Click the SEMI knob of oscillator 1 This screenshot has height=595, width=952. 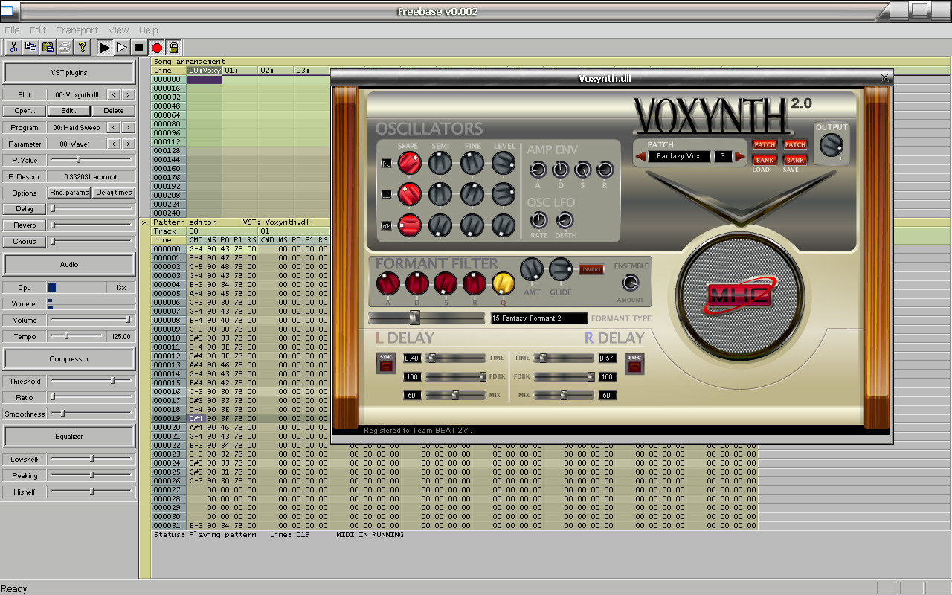(x=440, y=163)
